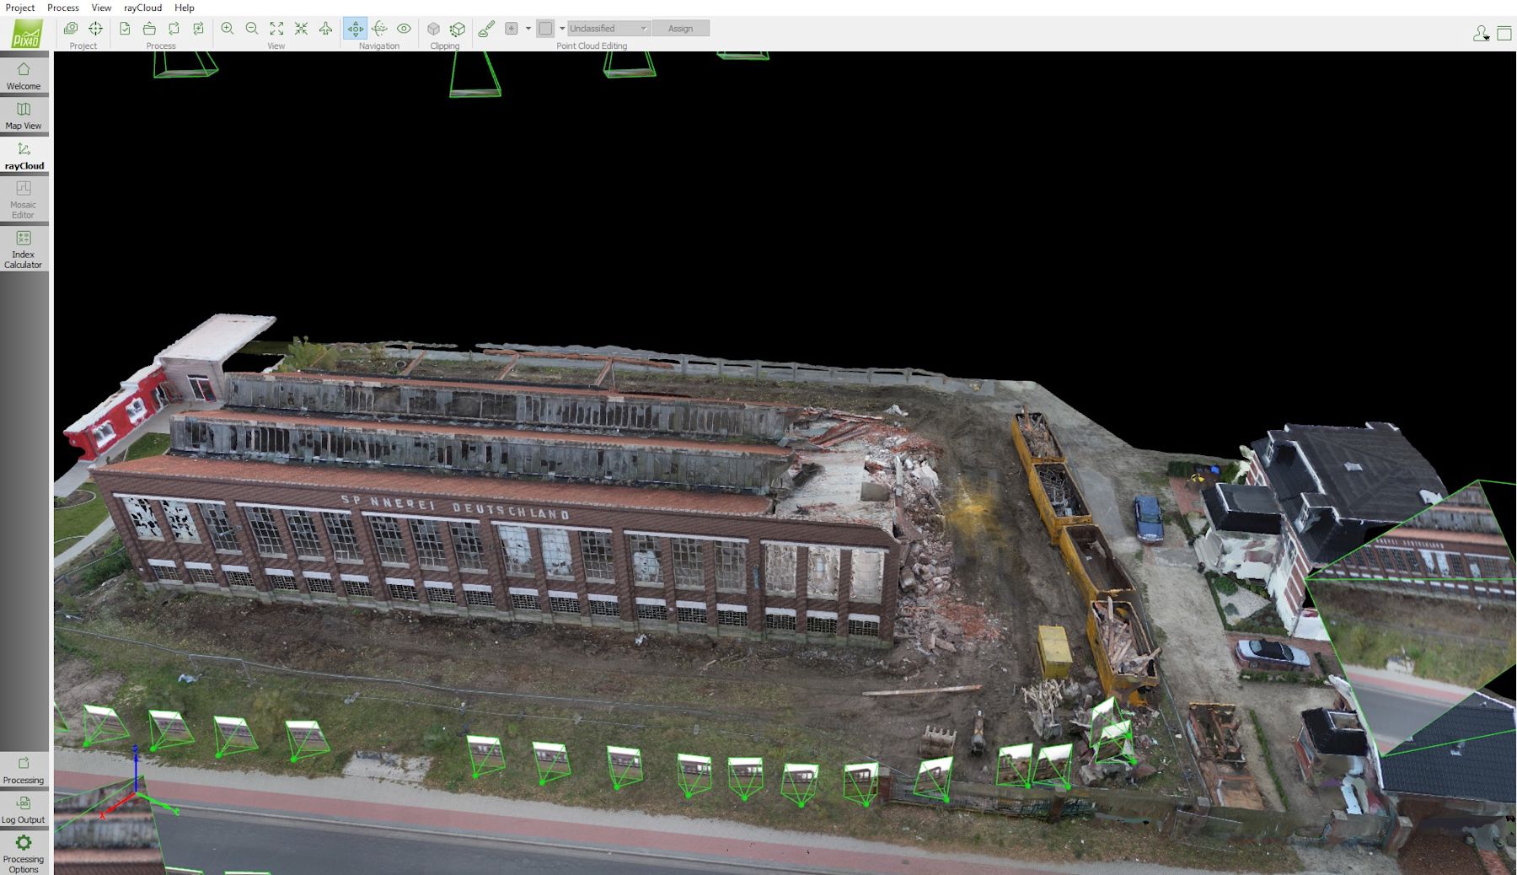Open the Unclassified point group dropdown
The height and width of the screenshot is (875, 1517).
tap(608, 28)
